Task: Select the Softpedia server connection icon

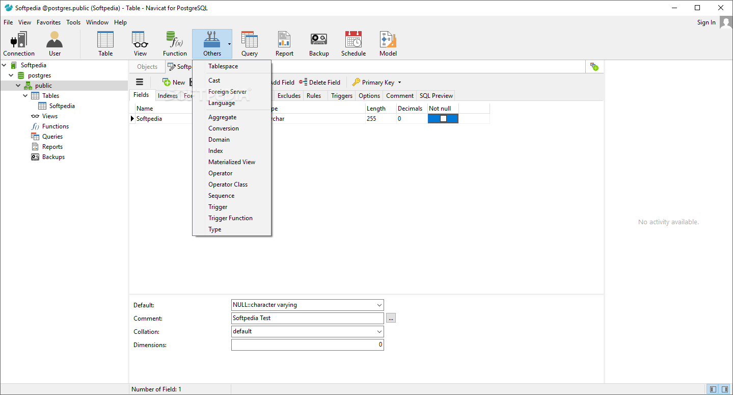Action: coord(13,65)
